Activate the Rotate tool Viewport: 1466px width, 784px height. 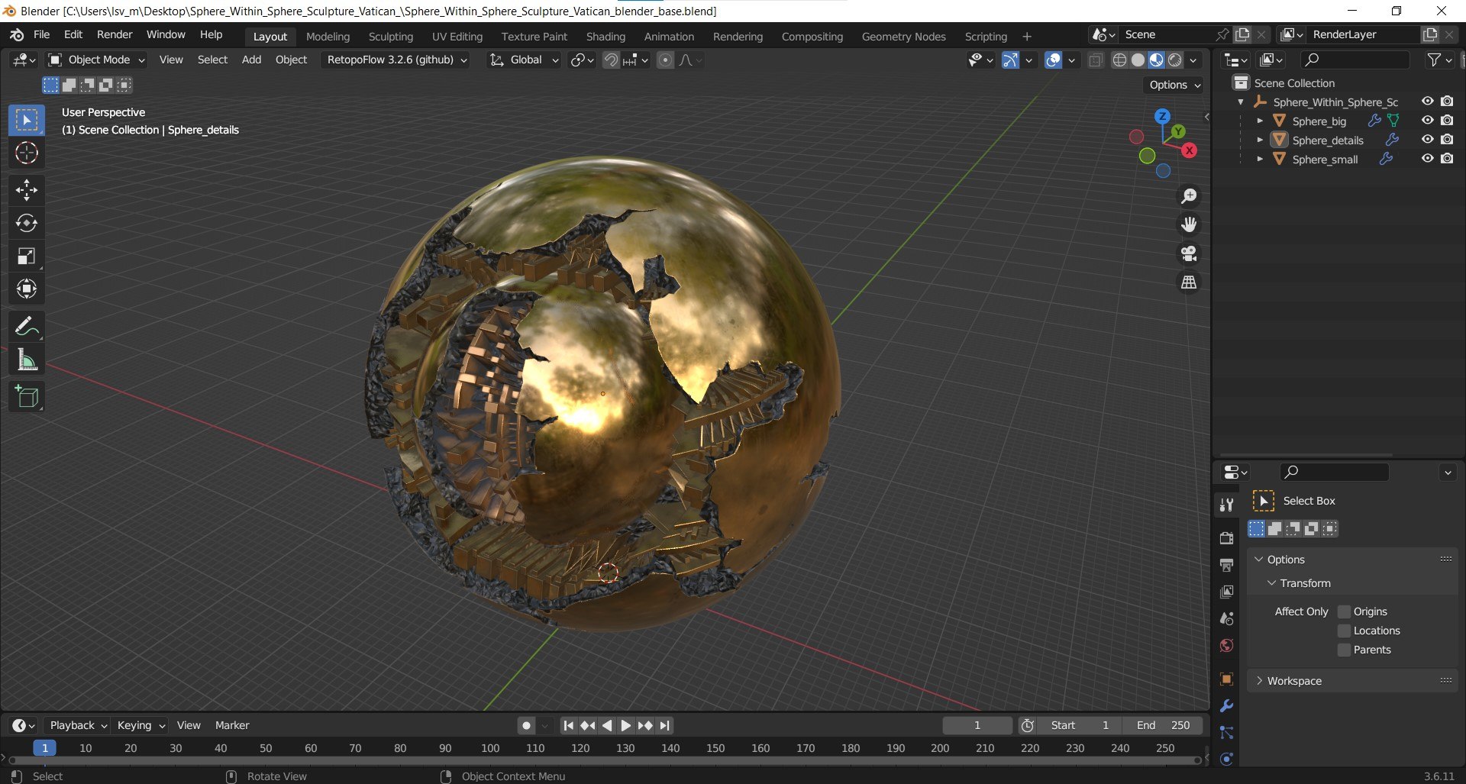pyautogui.click(x=27, y=223)
